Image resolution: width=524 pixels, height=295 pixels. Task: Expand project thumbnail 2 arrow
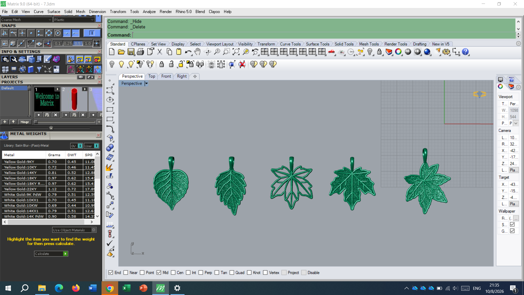(x=85, y=89)
